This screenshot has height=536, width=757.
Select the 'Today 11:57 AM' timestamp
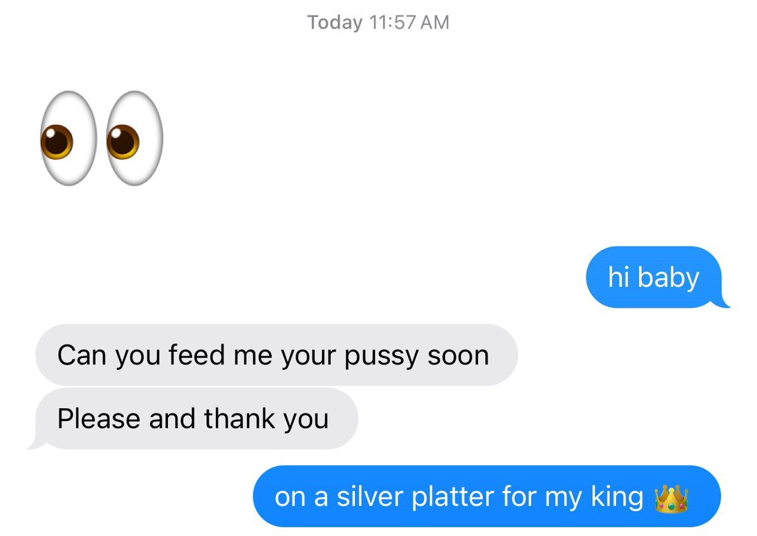[x=378, y=23]
